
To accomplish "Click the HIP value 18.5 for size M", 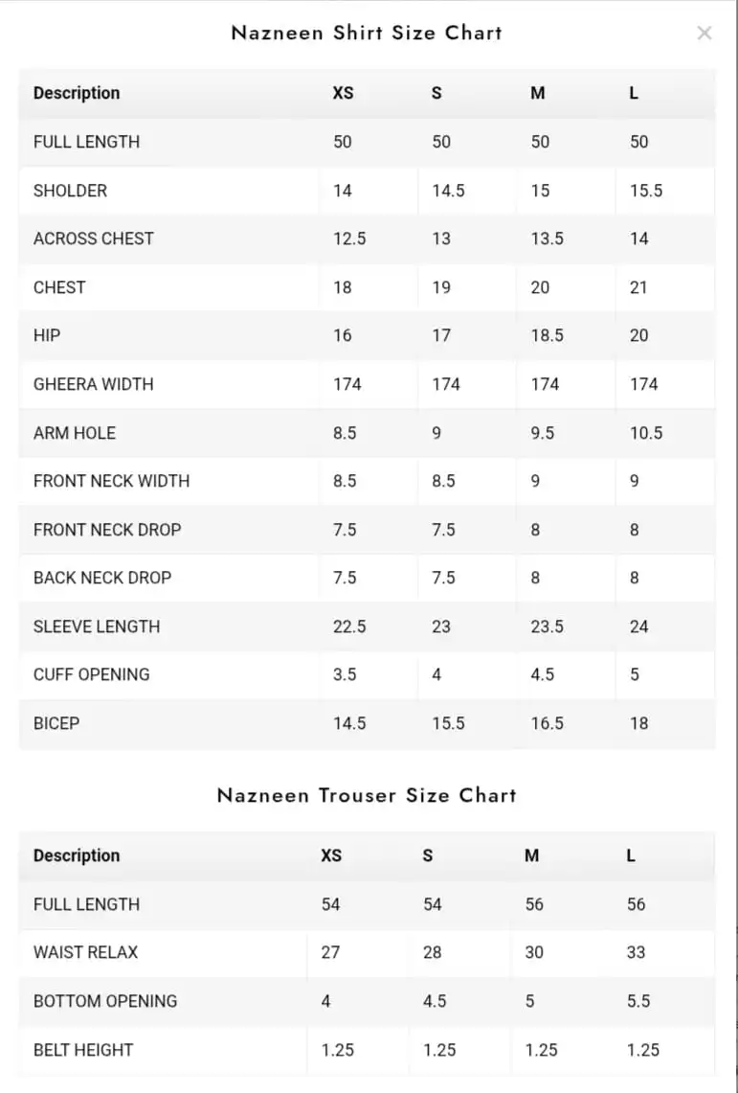I will pos(548,335).
